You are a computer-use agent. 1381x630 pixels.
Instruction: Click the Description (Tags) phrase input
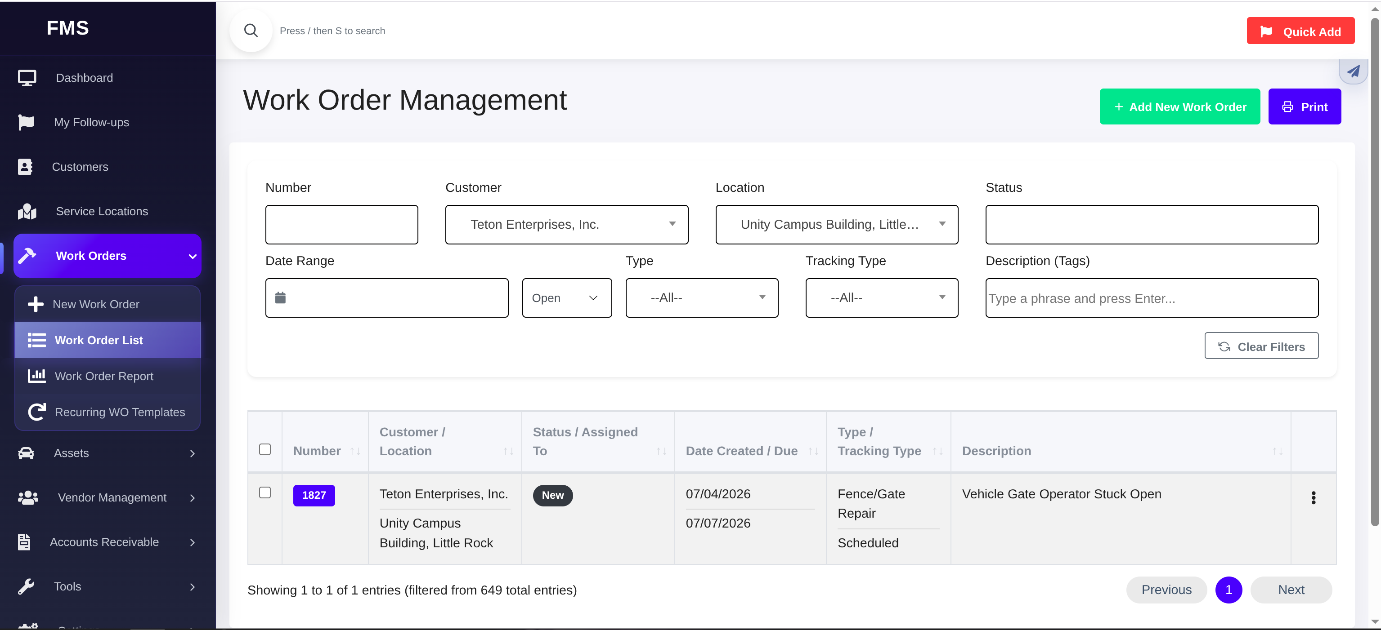[1152, 298]
